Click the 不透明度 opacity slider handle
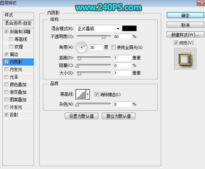This screenshot has height=169, width=205. [x=104, y=37]
